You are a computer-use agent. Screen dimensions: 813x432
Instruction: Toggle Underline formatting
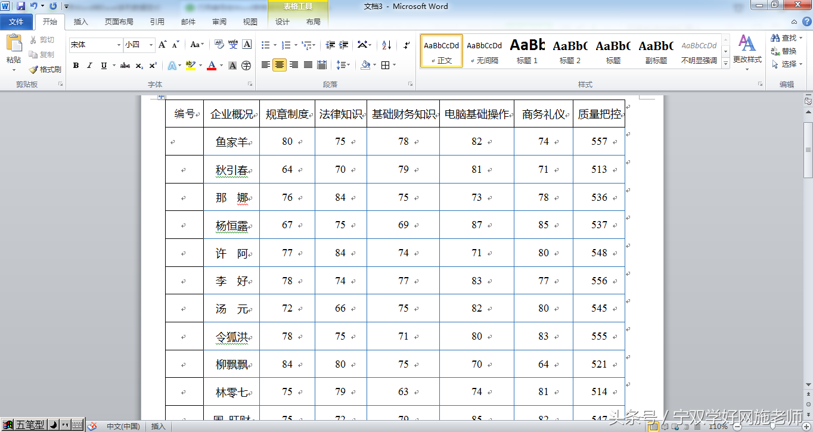[104, 66]
